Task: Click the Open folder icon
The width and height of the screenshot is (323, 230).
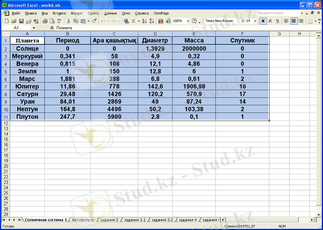Action: pos(14,21)
